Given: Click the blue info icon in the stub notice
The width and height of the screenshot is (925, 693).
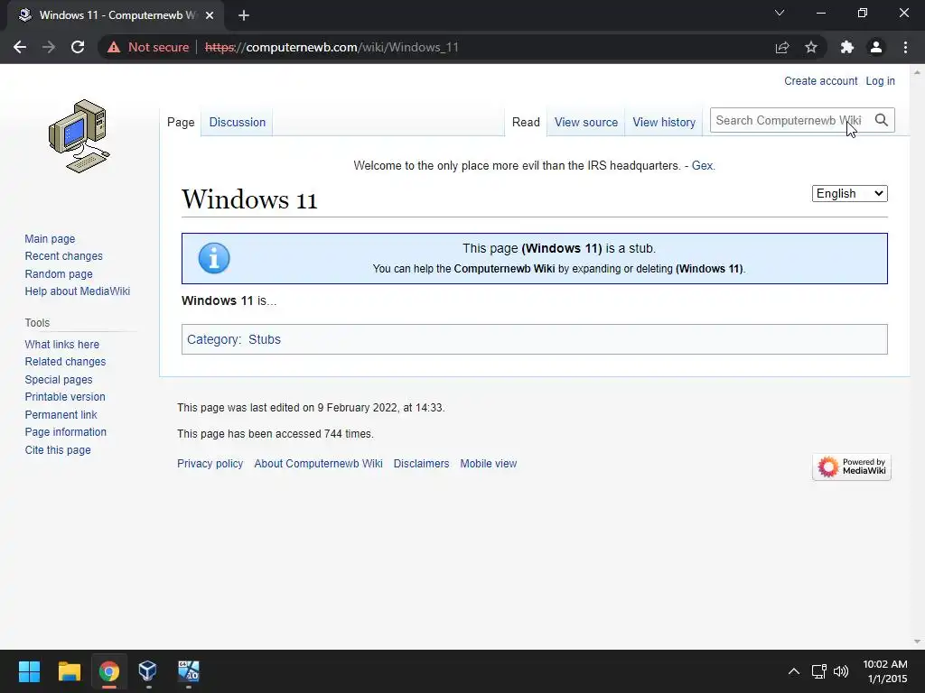Looking at the screenshot, I should 214,258.
